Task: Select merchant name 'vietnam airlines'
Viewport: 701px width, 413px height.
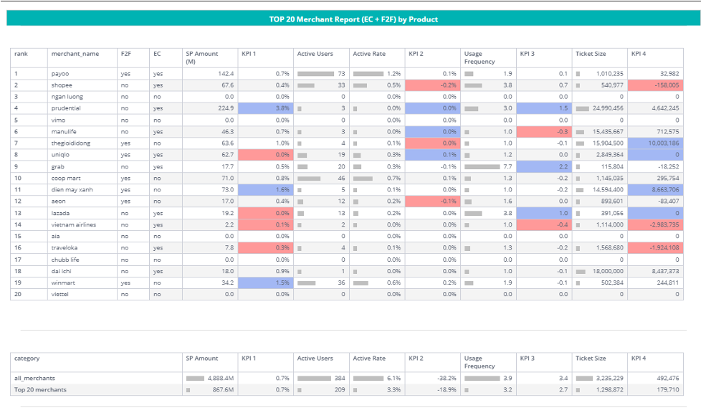Action: [73, 224]
